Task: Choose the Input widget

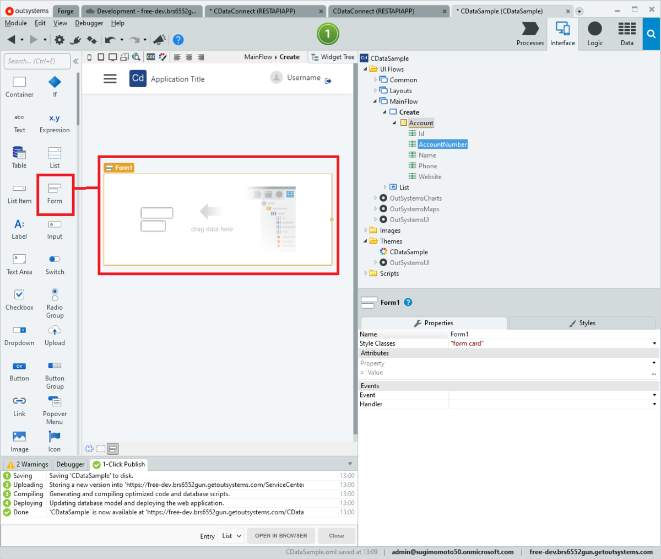Action: pyautogui.click(x=55, y=229)
